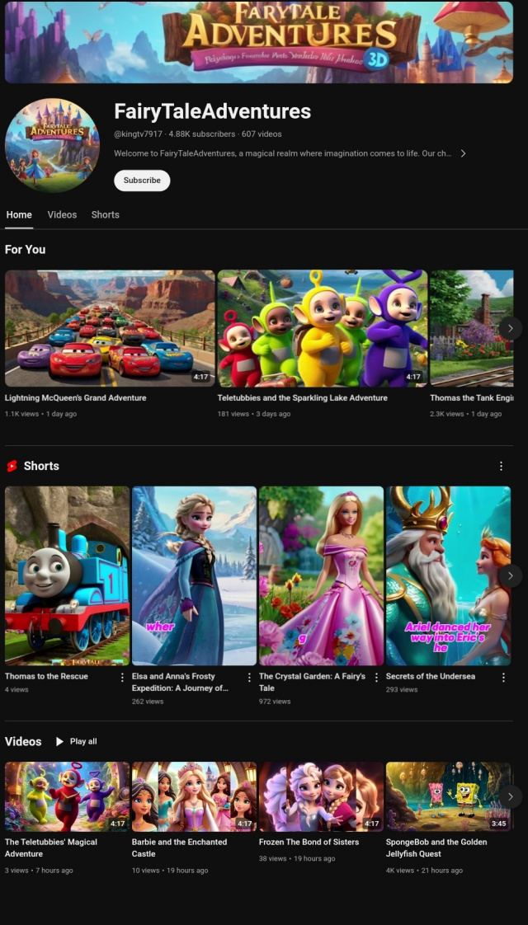Click the Shorts section heading text
The width and height of the screenshot is (528, 925).
tap(41, 466)
